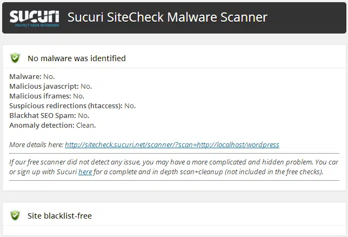Click the "or sign up with Sucuri" text
The height and width of the screenshot is (237, 348).
(43, 172)
